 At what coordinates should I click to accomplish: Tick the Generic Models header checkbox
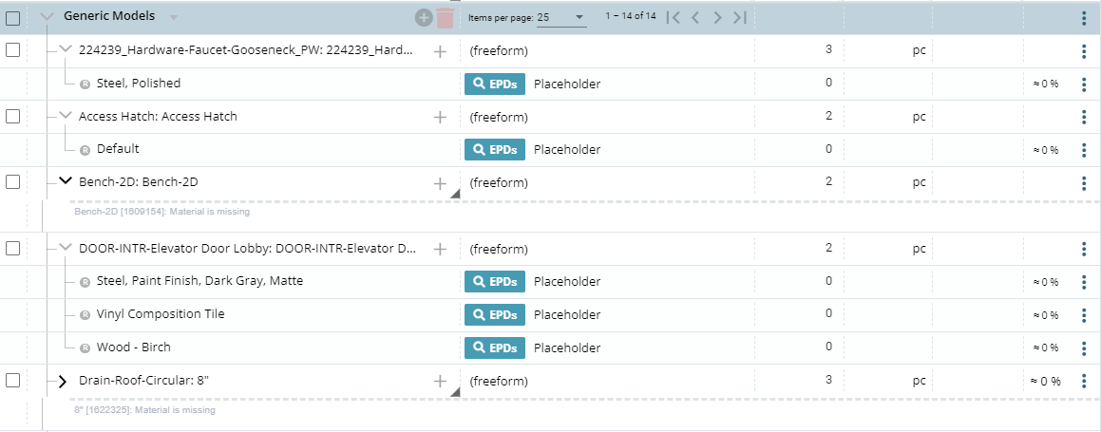(x=13, y=18)
